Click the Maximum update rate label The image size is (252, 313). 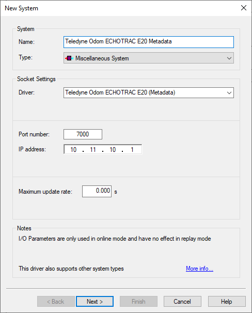45,192
